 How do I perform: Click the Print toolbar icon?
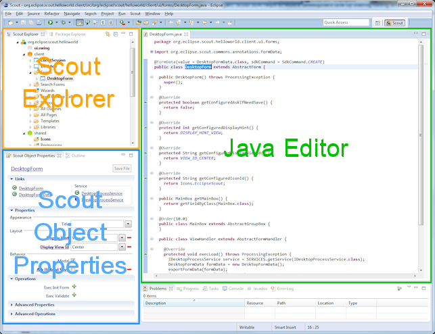[x=39, y=22]
